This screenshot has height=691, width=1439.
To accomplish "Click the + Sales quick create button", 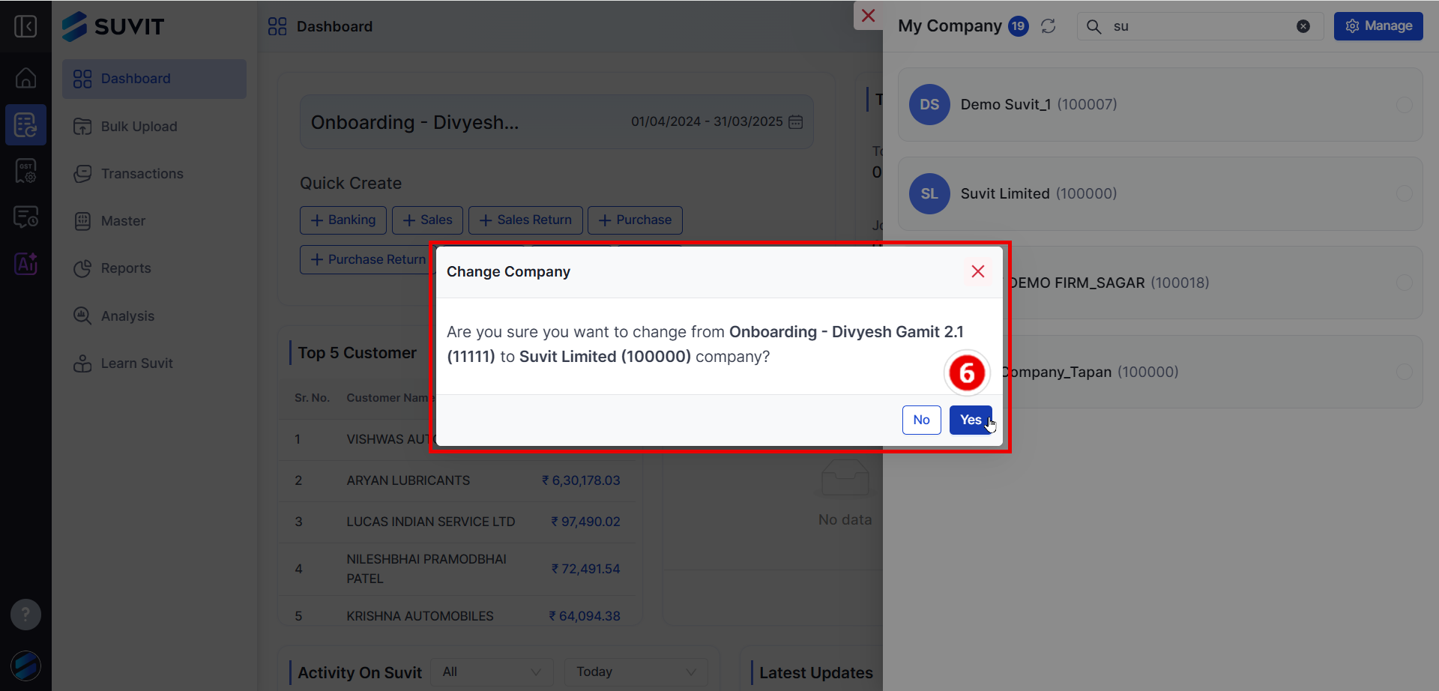I will coord(427,220).
